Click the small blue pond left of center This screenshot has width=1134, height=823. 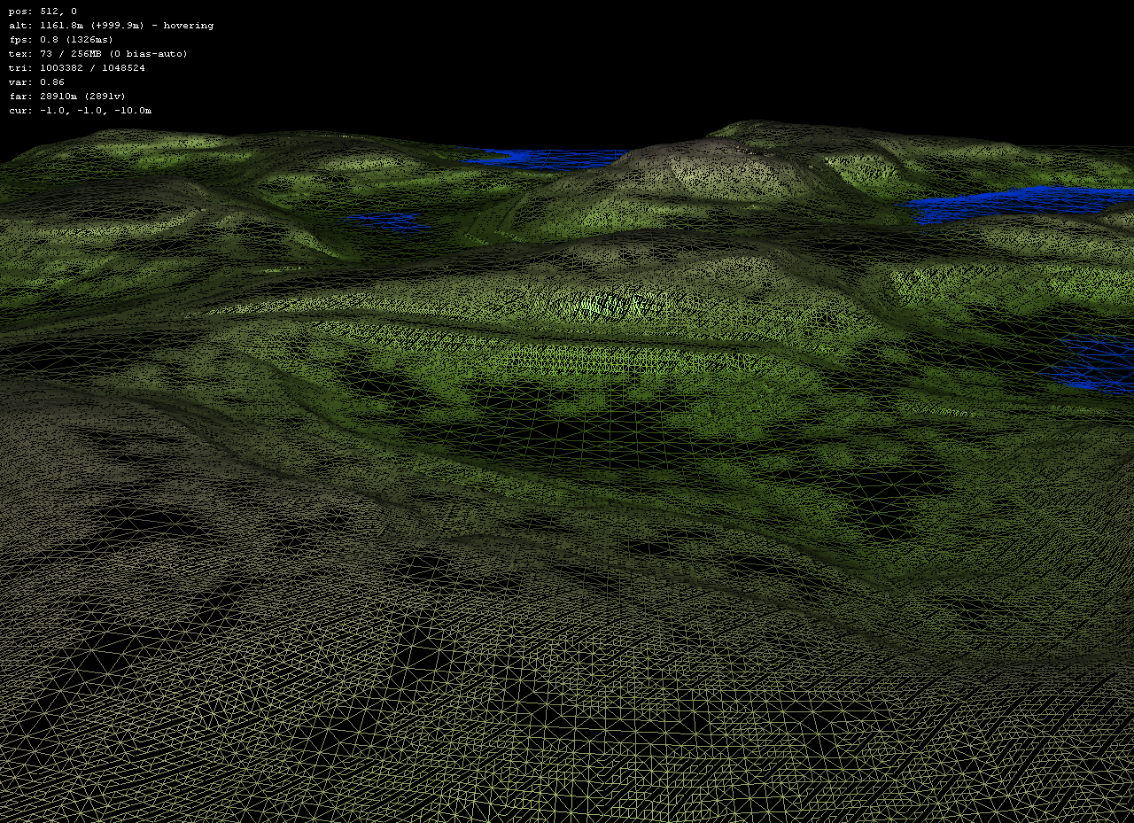tap(390, 221)
